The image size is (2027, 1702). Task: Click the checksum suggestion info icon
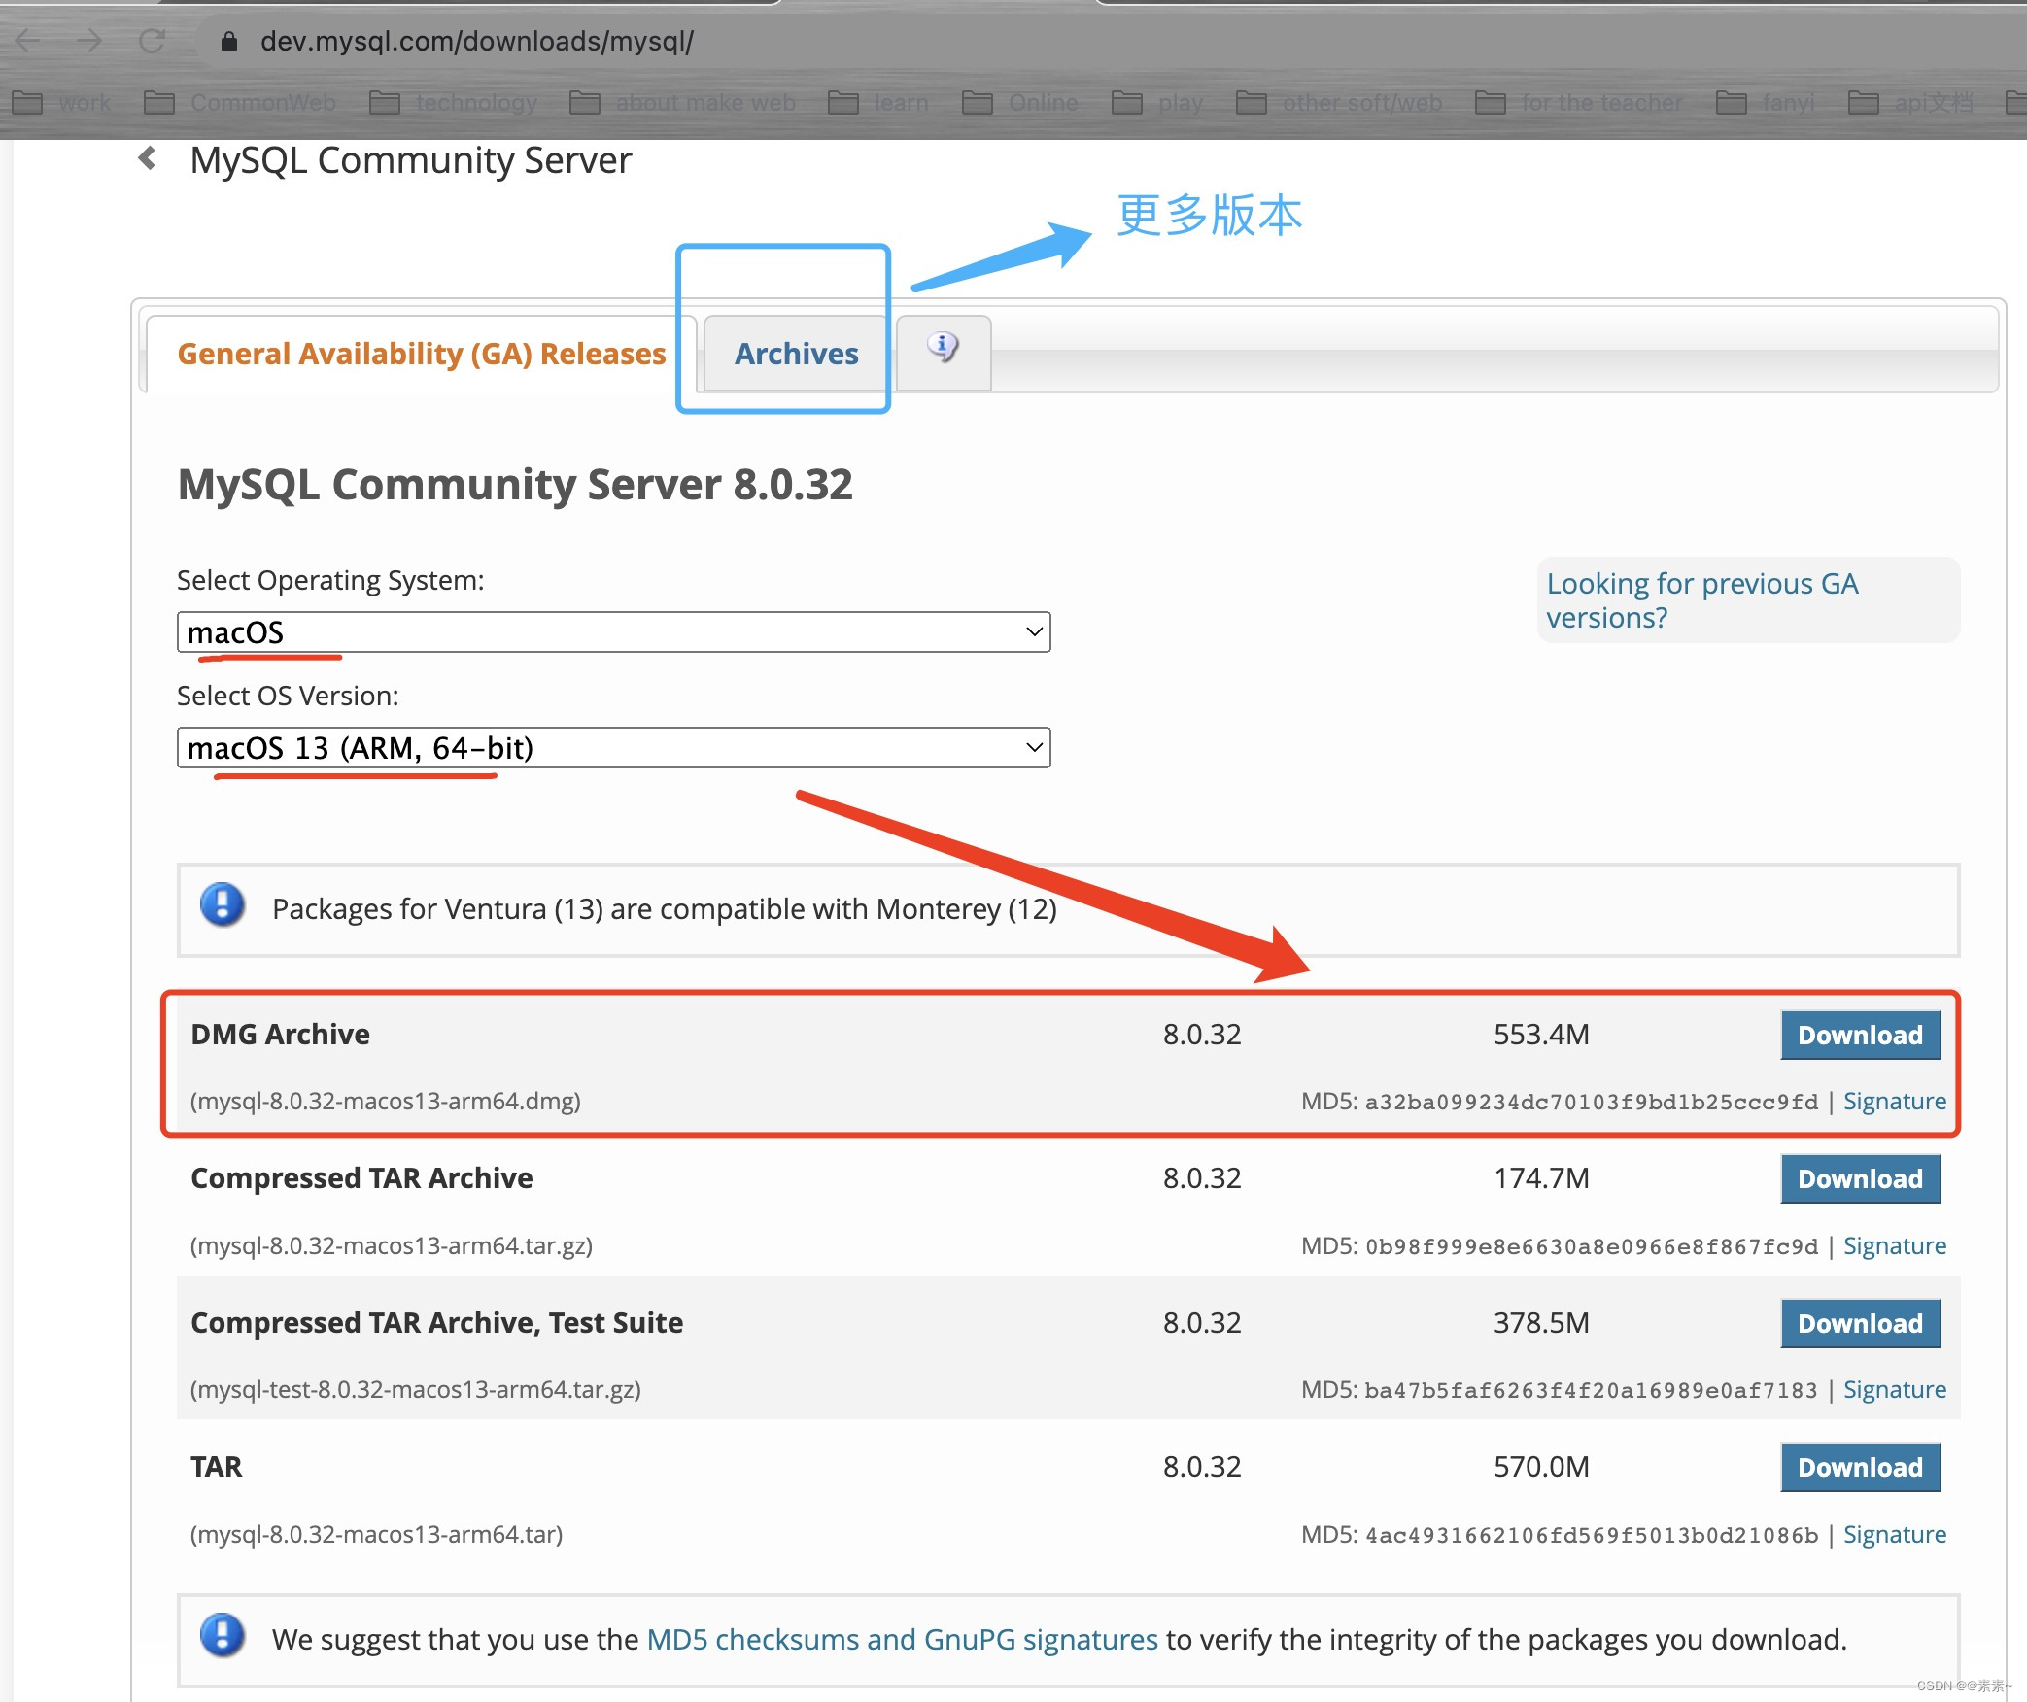point(223,1635)
